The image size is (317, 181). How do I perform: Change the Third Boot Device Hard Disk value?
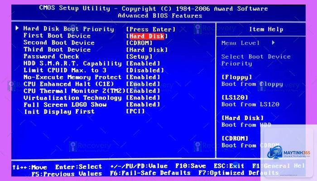[x=147, y=50]
